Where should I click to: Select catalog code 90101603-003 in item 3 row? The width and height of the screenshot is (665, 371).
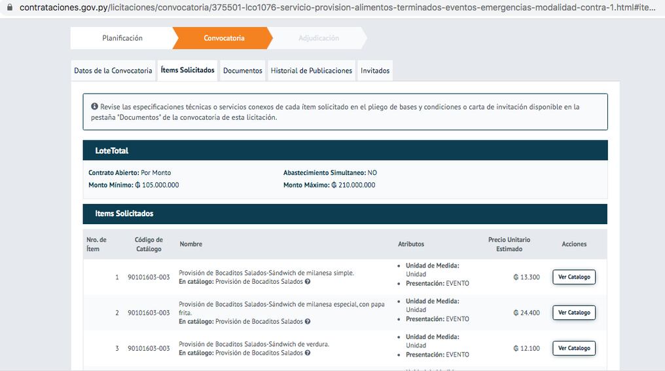[149, 349]
